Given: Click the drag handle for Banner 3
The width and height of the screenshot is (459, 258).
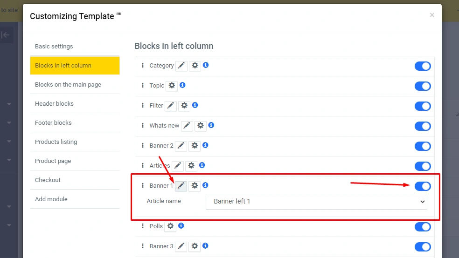Looking at the screenshot, I should point(143,246).
